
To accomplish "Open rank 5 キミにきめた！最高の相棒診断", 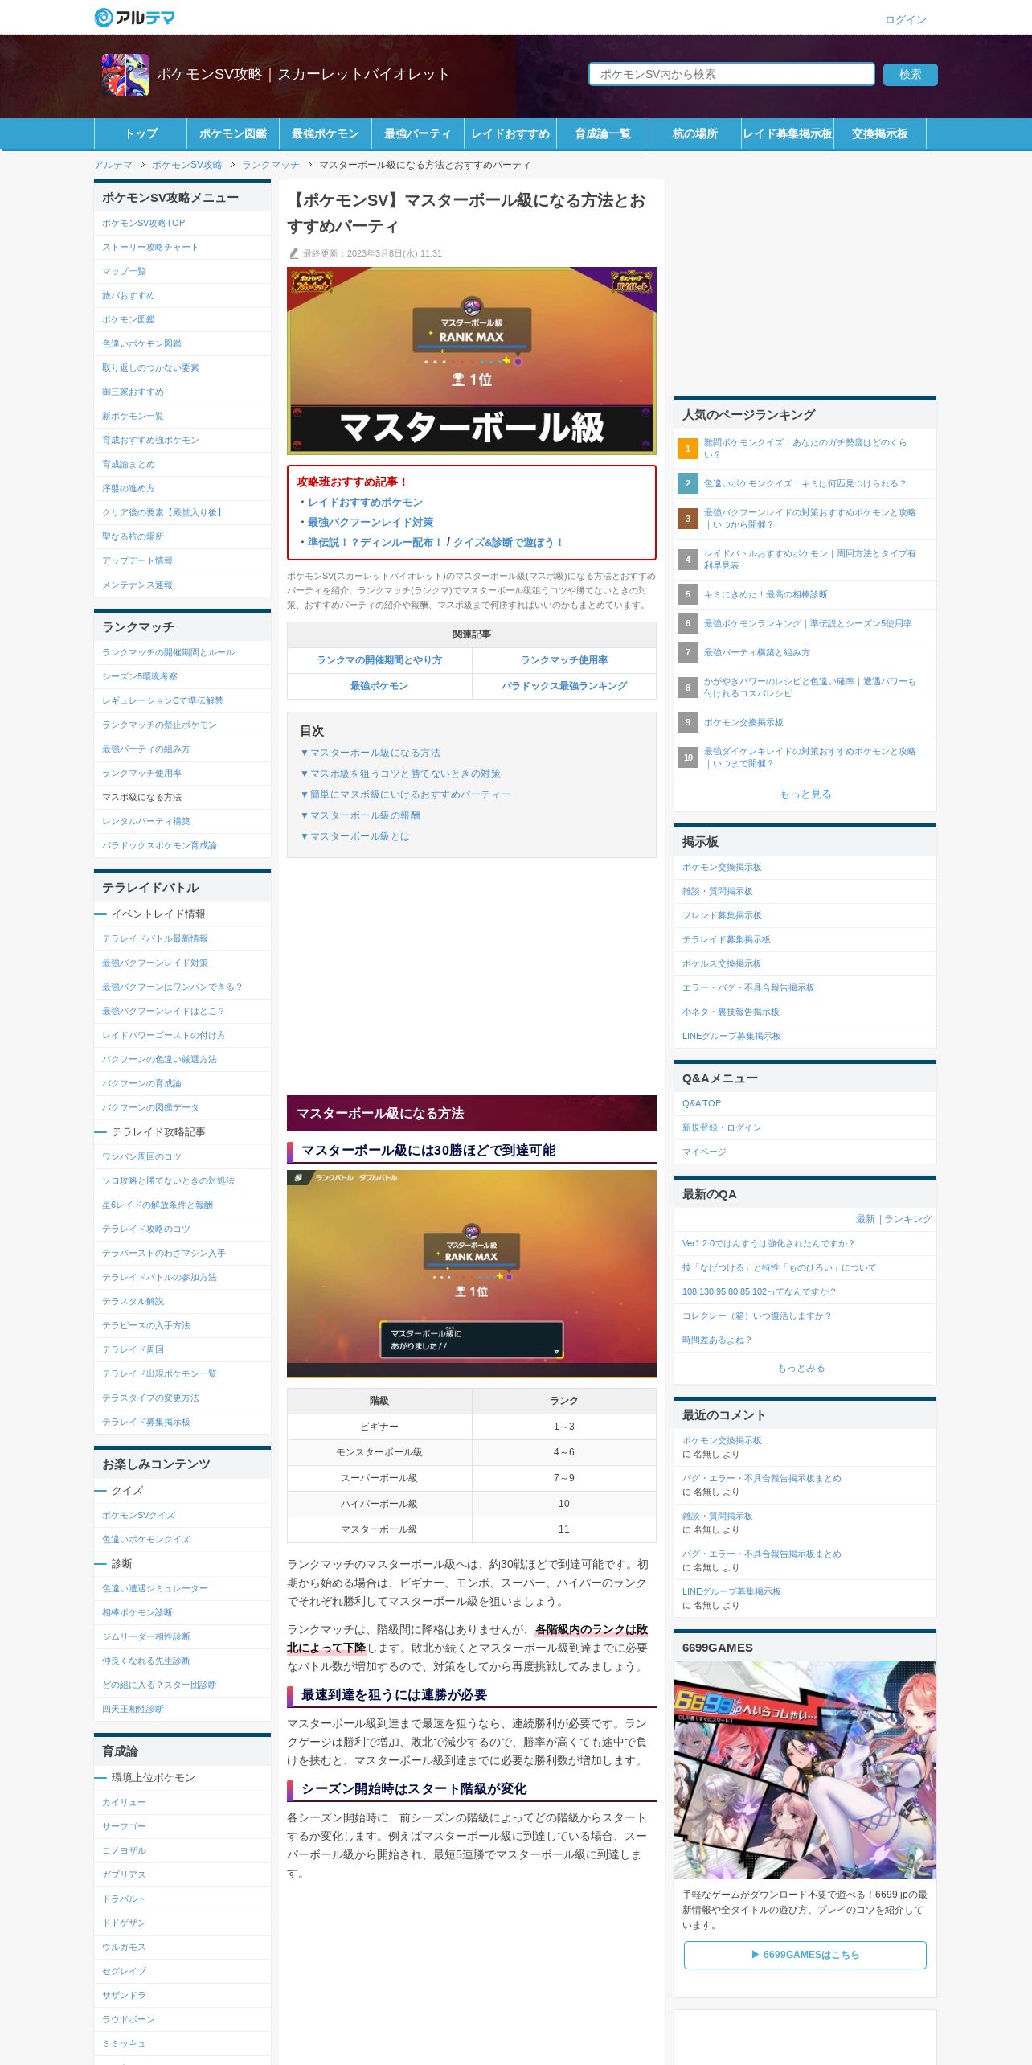I will [x=805, y=594].
